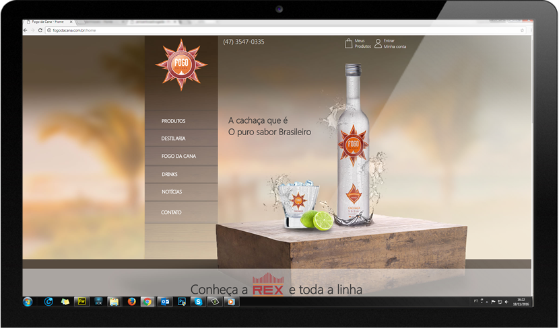
Task: Open the FOGO DA CANA menu item
Action: (178, 156)
